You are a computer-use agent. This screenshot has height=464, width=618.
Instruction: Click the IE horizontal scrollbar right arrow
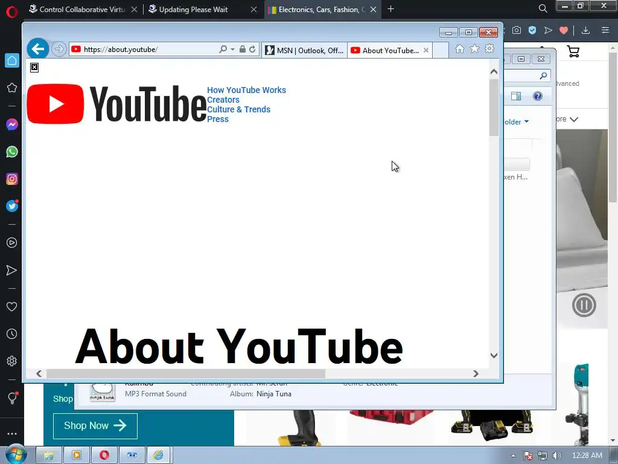(x=476, y=373)
